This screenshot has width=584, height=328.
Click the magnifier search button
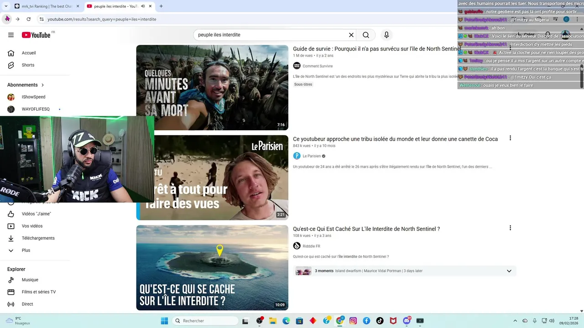coord(366,35)
